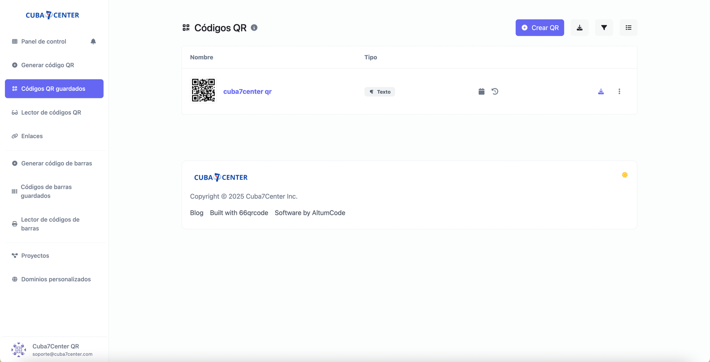This screenshot has height=362, width=710.
Task: Click the info icon next to Códigos QR
Action: pyautogui.click(x=254, y=27)
